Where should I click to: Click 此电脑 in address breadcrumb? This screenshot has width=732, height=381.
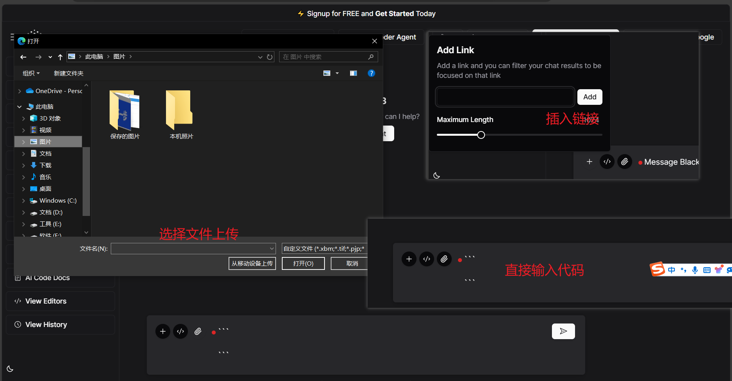click(94, 57)
